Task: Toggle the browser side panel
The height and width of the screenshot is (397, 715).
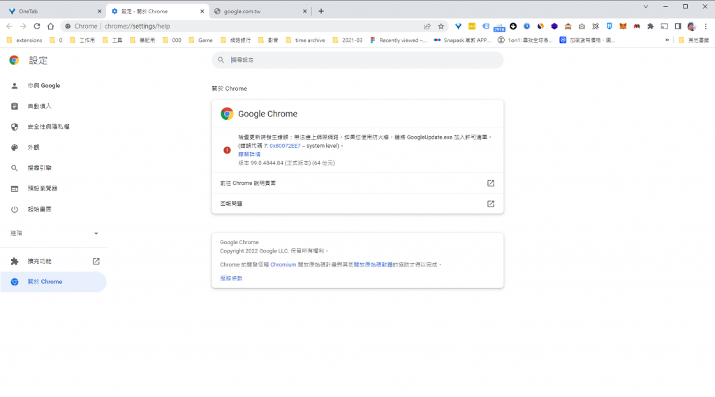Action: click(x=678, y=26)
